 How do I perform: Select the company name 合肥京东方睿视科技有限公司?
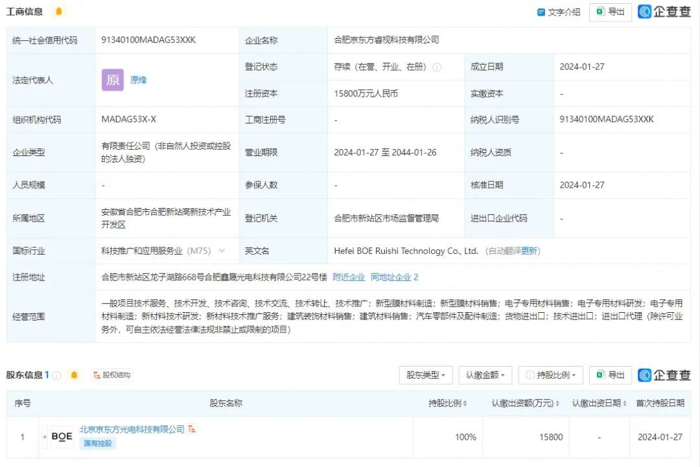386,40
